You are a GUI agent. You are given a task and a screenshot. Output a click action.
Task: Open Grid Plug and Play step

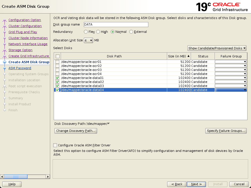23,32
